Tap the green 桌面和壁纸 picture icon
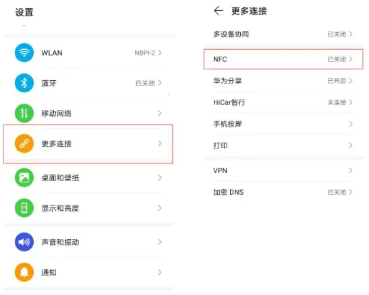 pyautogui.click(x=24, y=178)
